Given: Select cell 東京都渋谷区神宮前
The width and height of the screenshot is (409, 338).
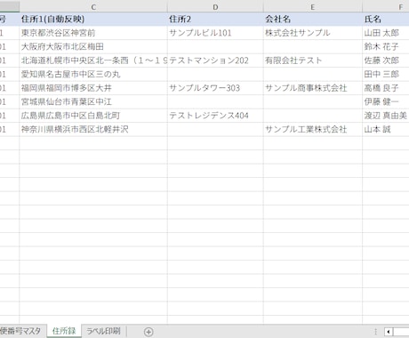Looking at the screenshot, I should pos(93,33).
